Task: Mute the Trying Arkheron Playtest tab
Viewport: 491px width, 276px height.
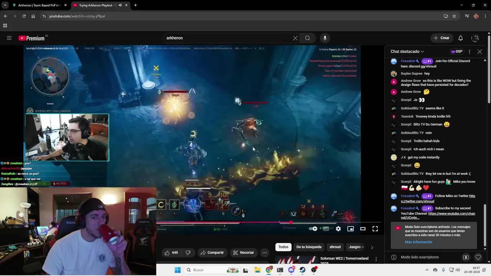Action: tap(120, 5)
